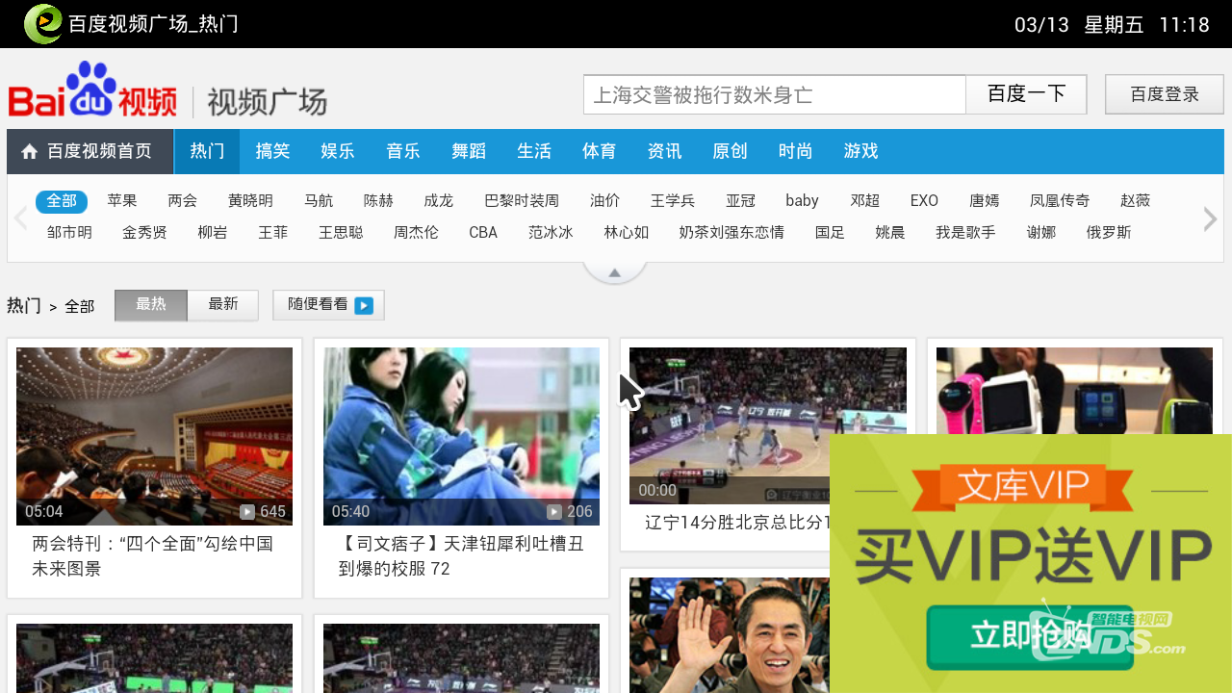Select the EXO tag

(x=924, y=201)
